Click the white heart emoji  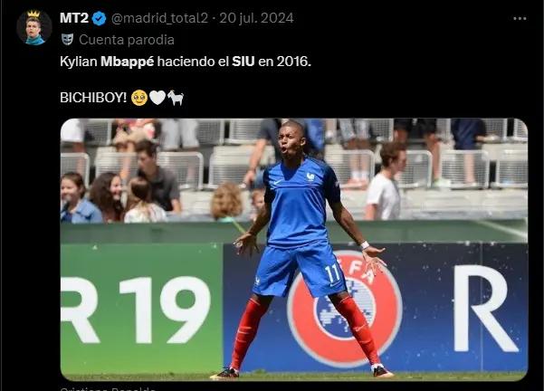(x=157, y=98)
